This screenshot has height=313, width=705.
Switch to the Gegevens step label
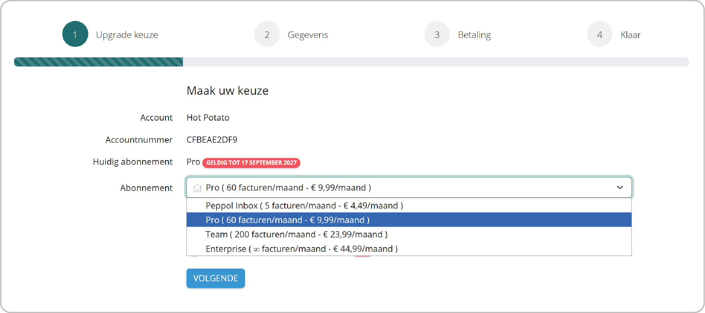click(x=308, y=35)
